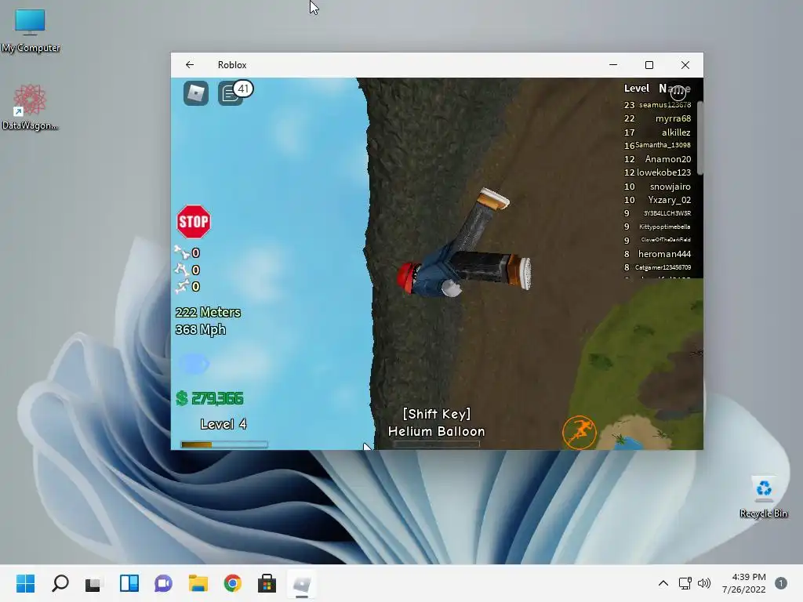Click the volume tray icon
803x602 pixels.
(704, 583)
